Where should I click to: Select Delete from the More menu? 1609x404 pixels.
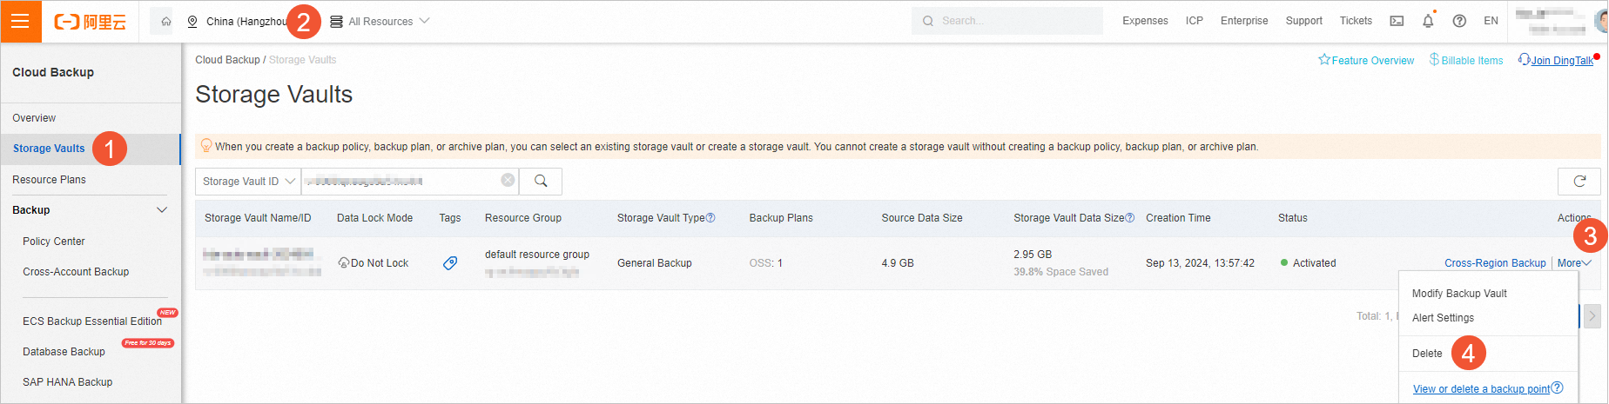point(1427,354)
